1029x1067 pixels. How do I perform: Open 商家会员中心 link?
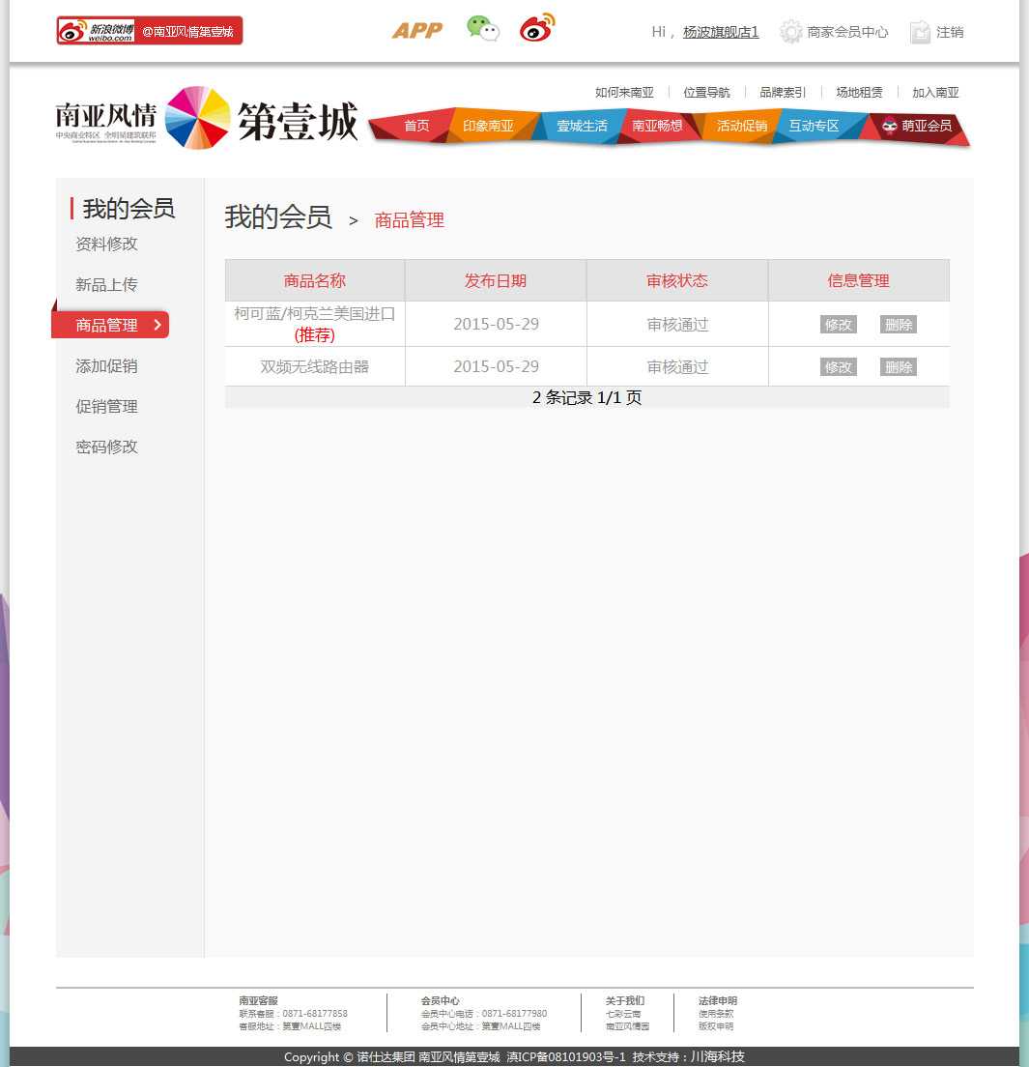point(847,32)
